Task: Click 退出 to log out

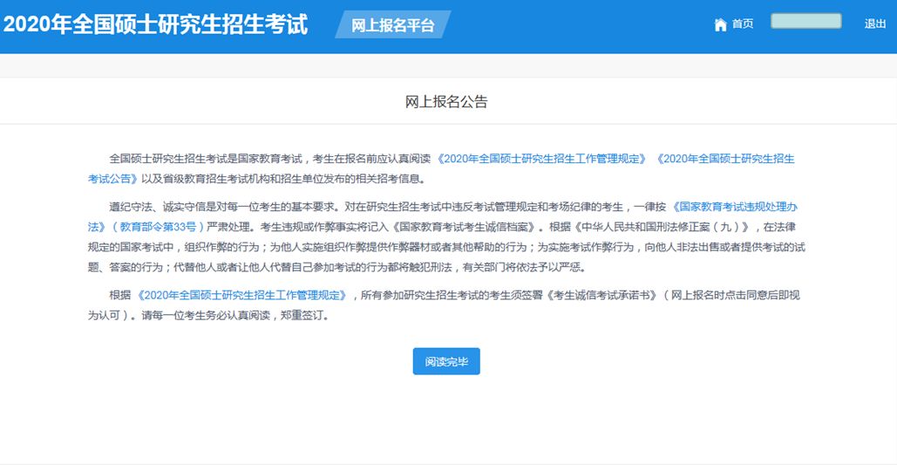Action: [x=874, y=24]
